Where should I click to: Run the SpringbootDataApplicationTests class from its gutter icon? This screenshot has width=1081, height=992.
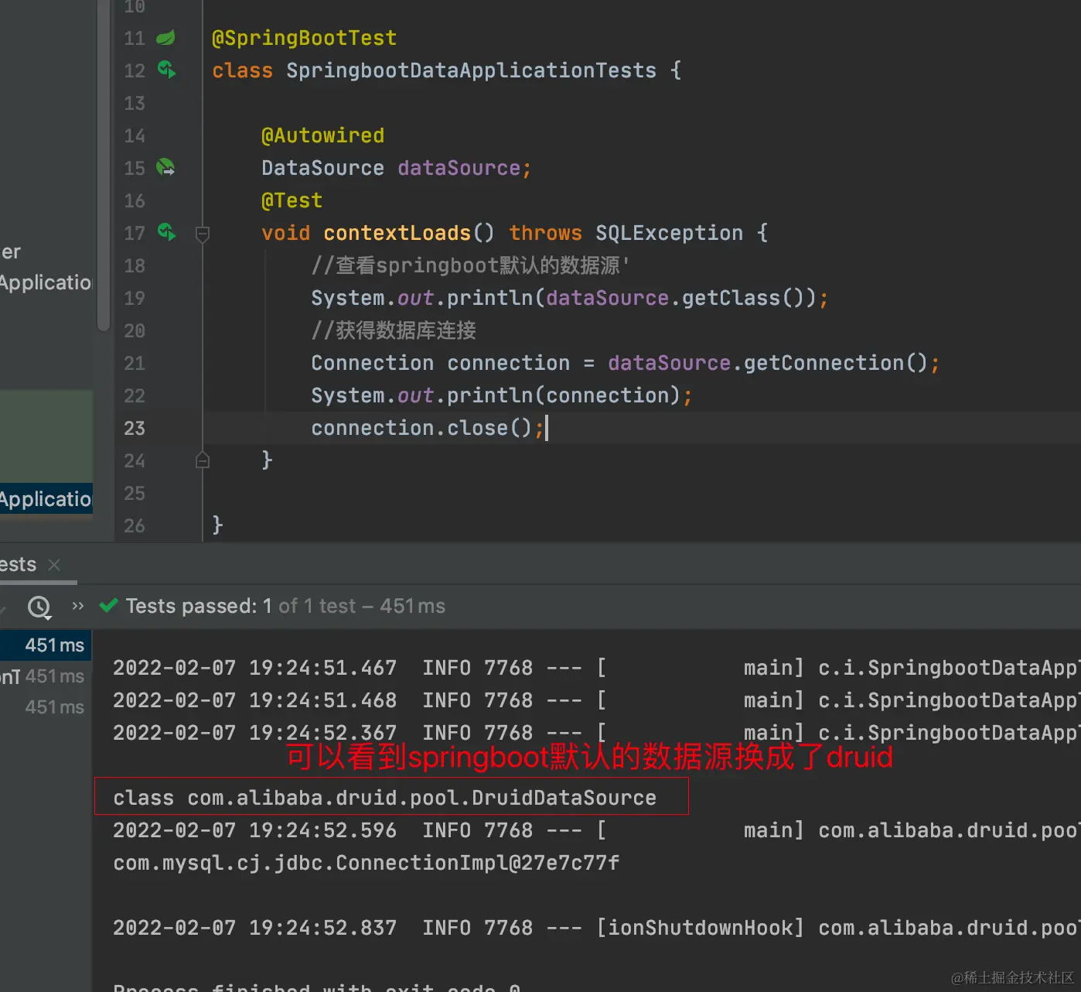click(166, 70)
